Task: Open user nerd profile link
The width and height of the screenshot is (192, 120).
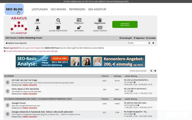Action: coord(129,91)
